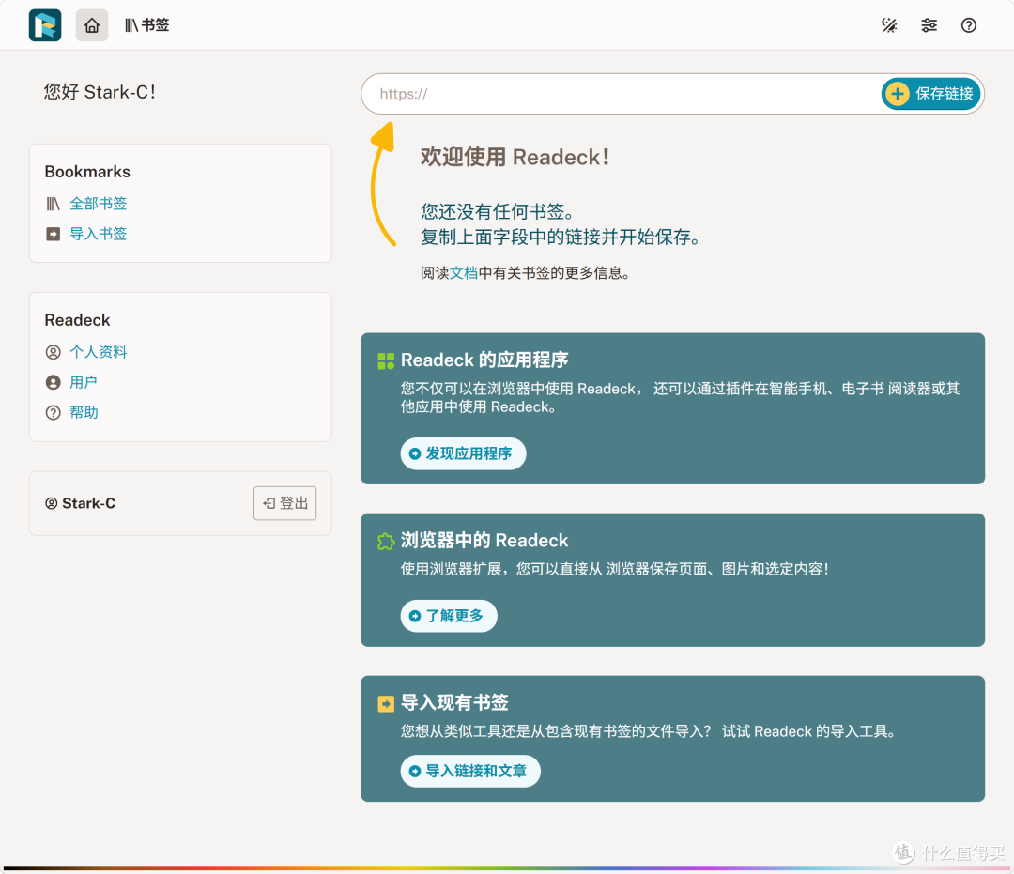Open 全部书签 all bookmarks link
This screenshot has width=1014, height=874.
pos(99,204)
